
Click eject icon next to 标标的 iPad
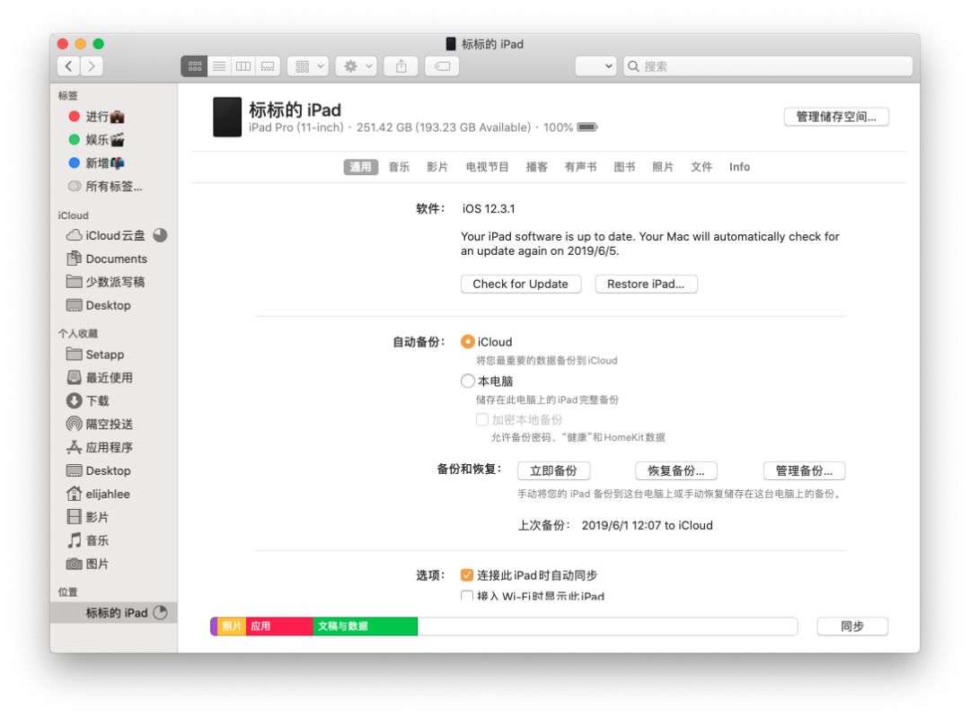(x=160, y=613)
